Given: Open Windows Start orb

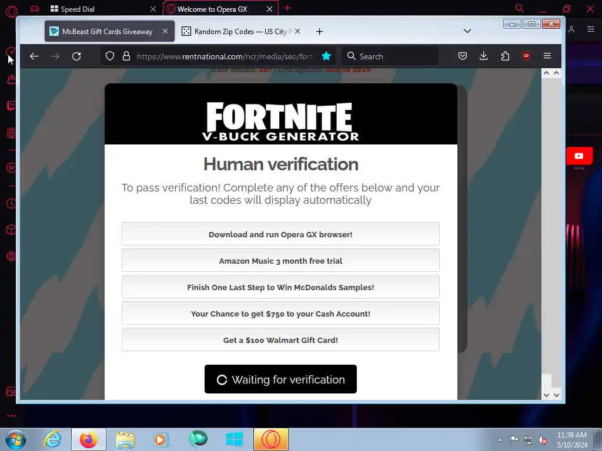Looking at the screenshot, I should click(16, 439).
